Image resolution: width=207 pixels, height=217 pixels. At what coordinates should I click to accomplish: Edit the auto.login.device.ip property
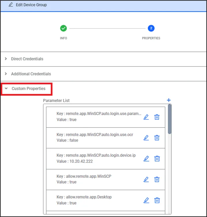click(146, 159)
